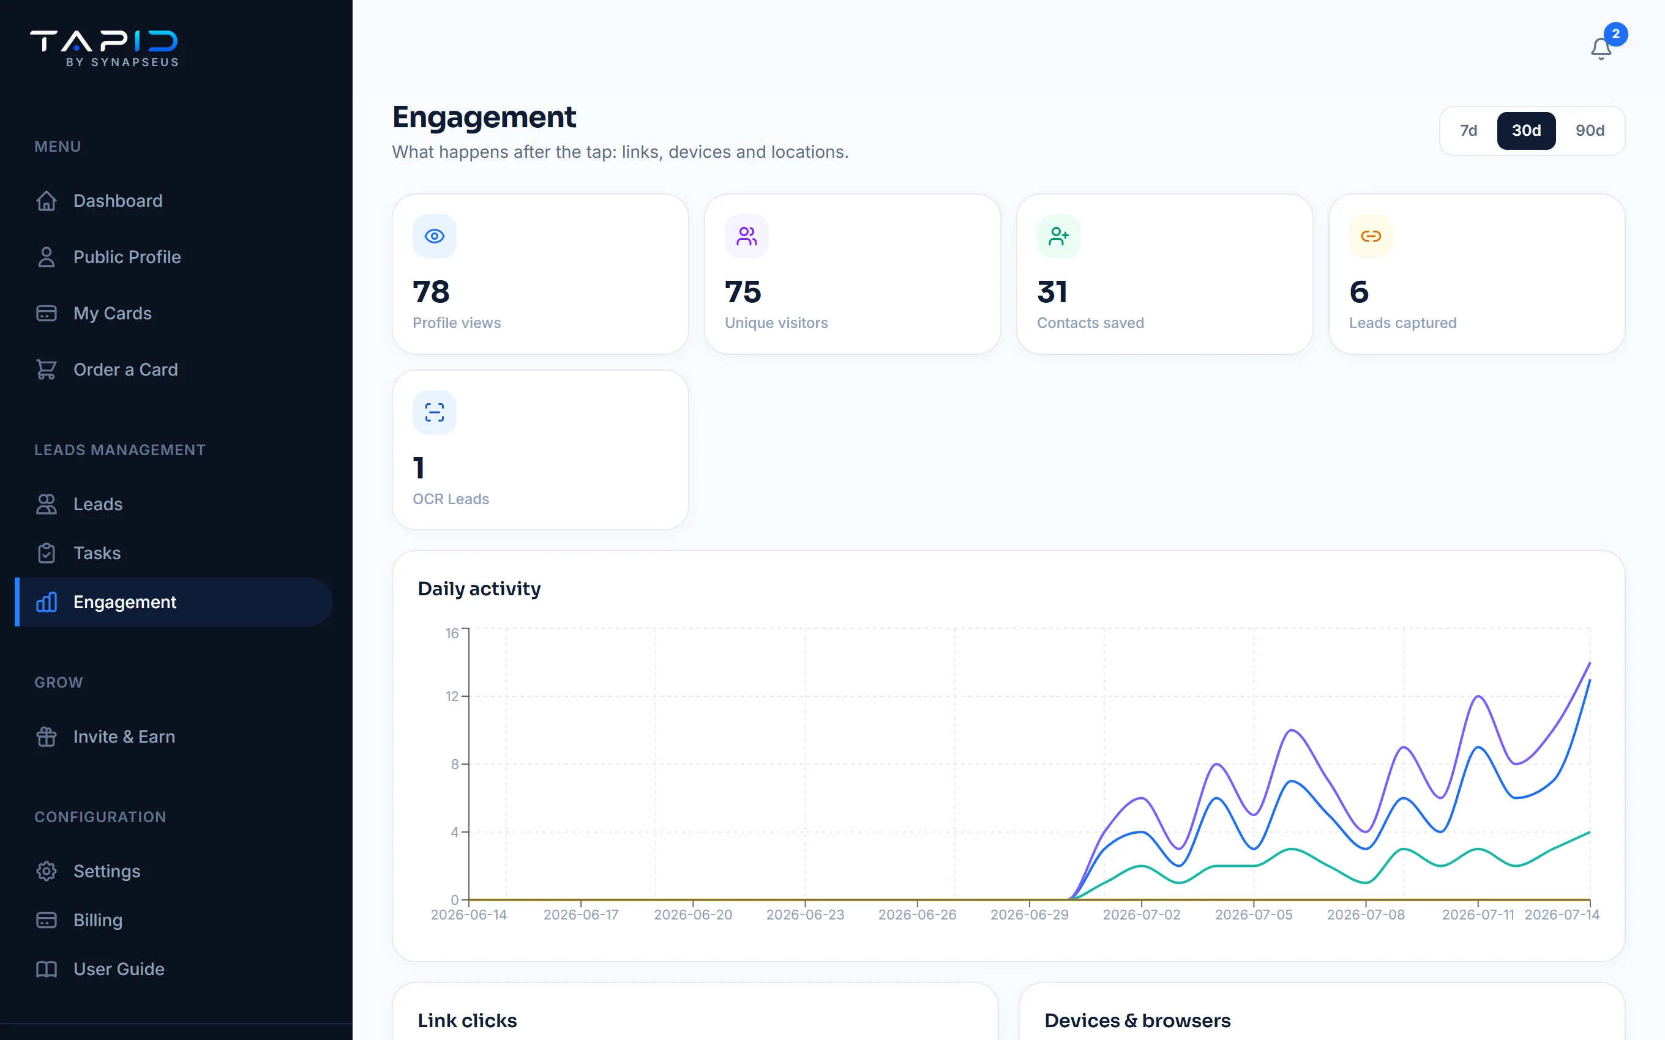Click the TAPID by Synapseus logo
Image resolution: width=1665 pixels, height=1040 pixels.
[x=105, y=48]
